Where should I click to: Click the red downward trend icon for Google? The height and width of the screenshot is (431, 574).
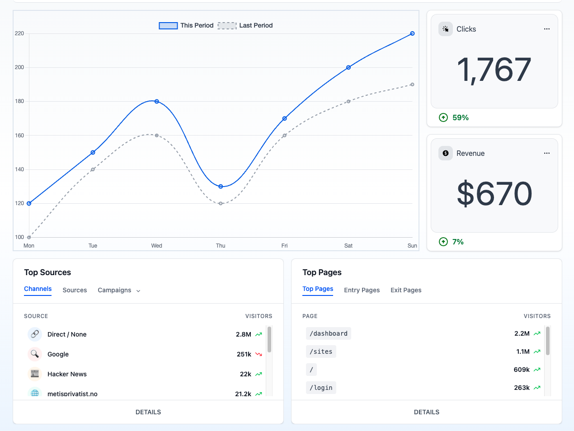point(259,354)
